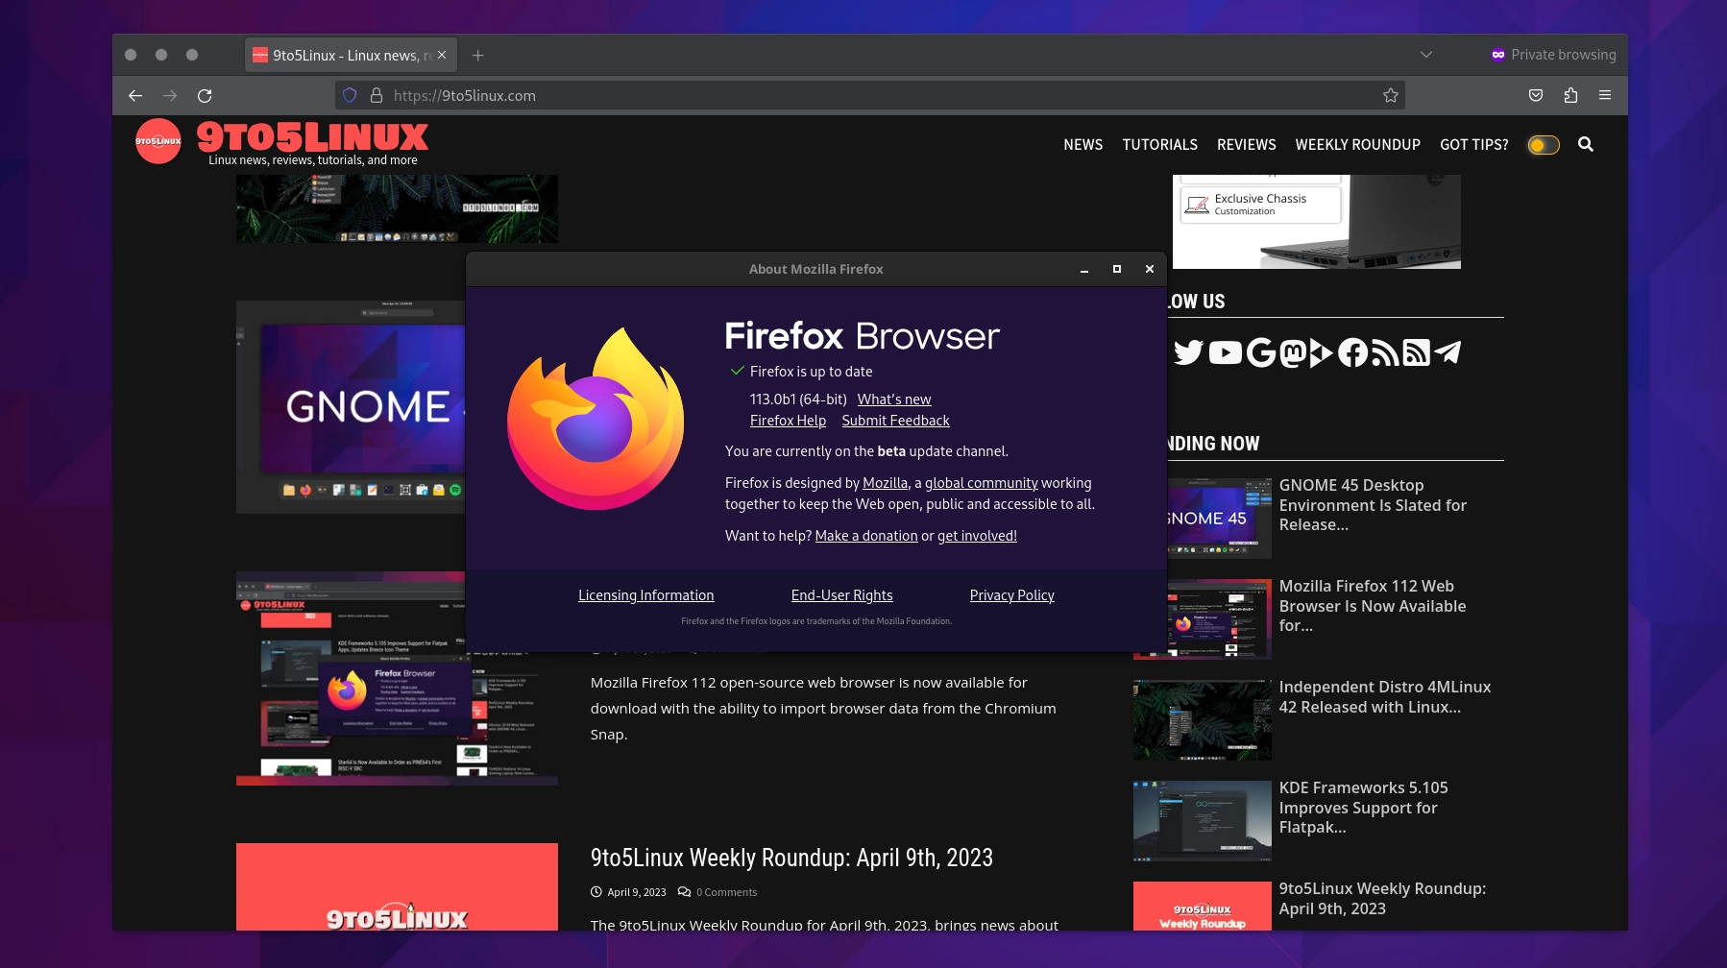The width and height of the screenshot is (1727, 968).
Task: Toggle Enhanced Tracking Protection shield
Action: tap(349, 95)
